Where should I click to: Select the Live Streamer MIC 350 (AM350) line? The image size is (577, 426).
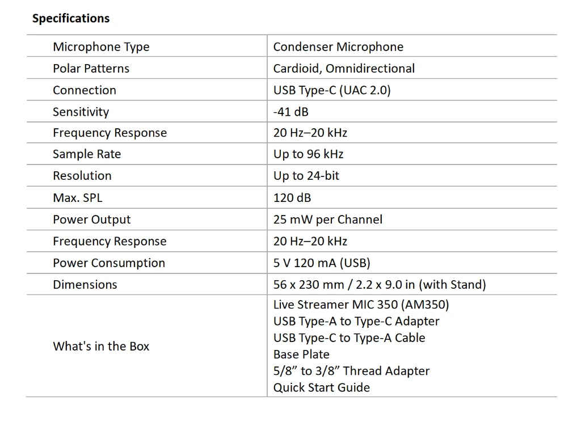tap(361, 305)
